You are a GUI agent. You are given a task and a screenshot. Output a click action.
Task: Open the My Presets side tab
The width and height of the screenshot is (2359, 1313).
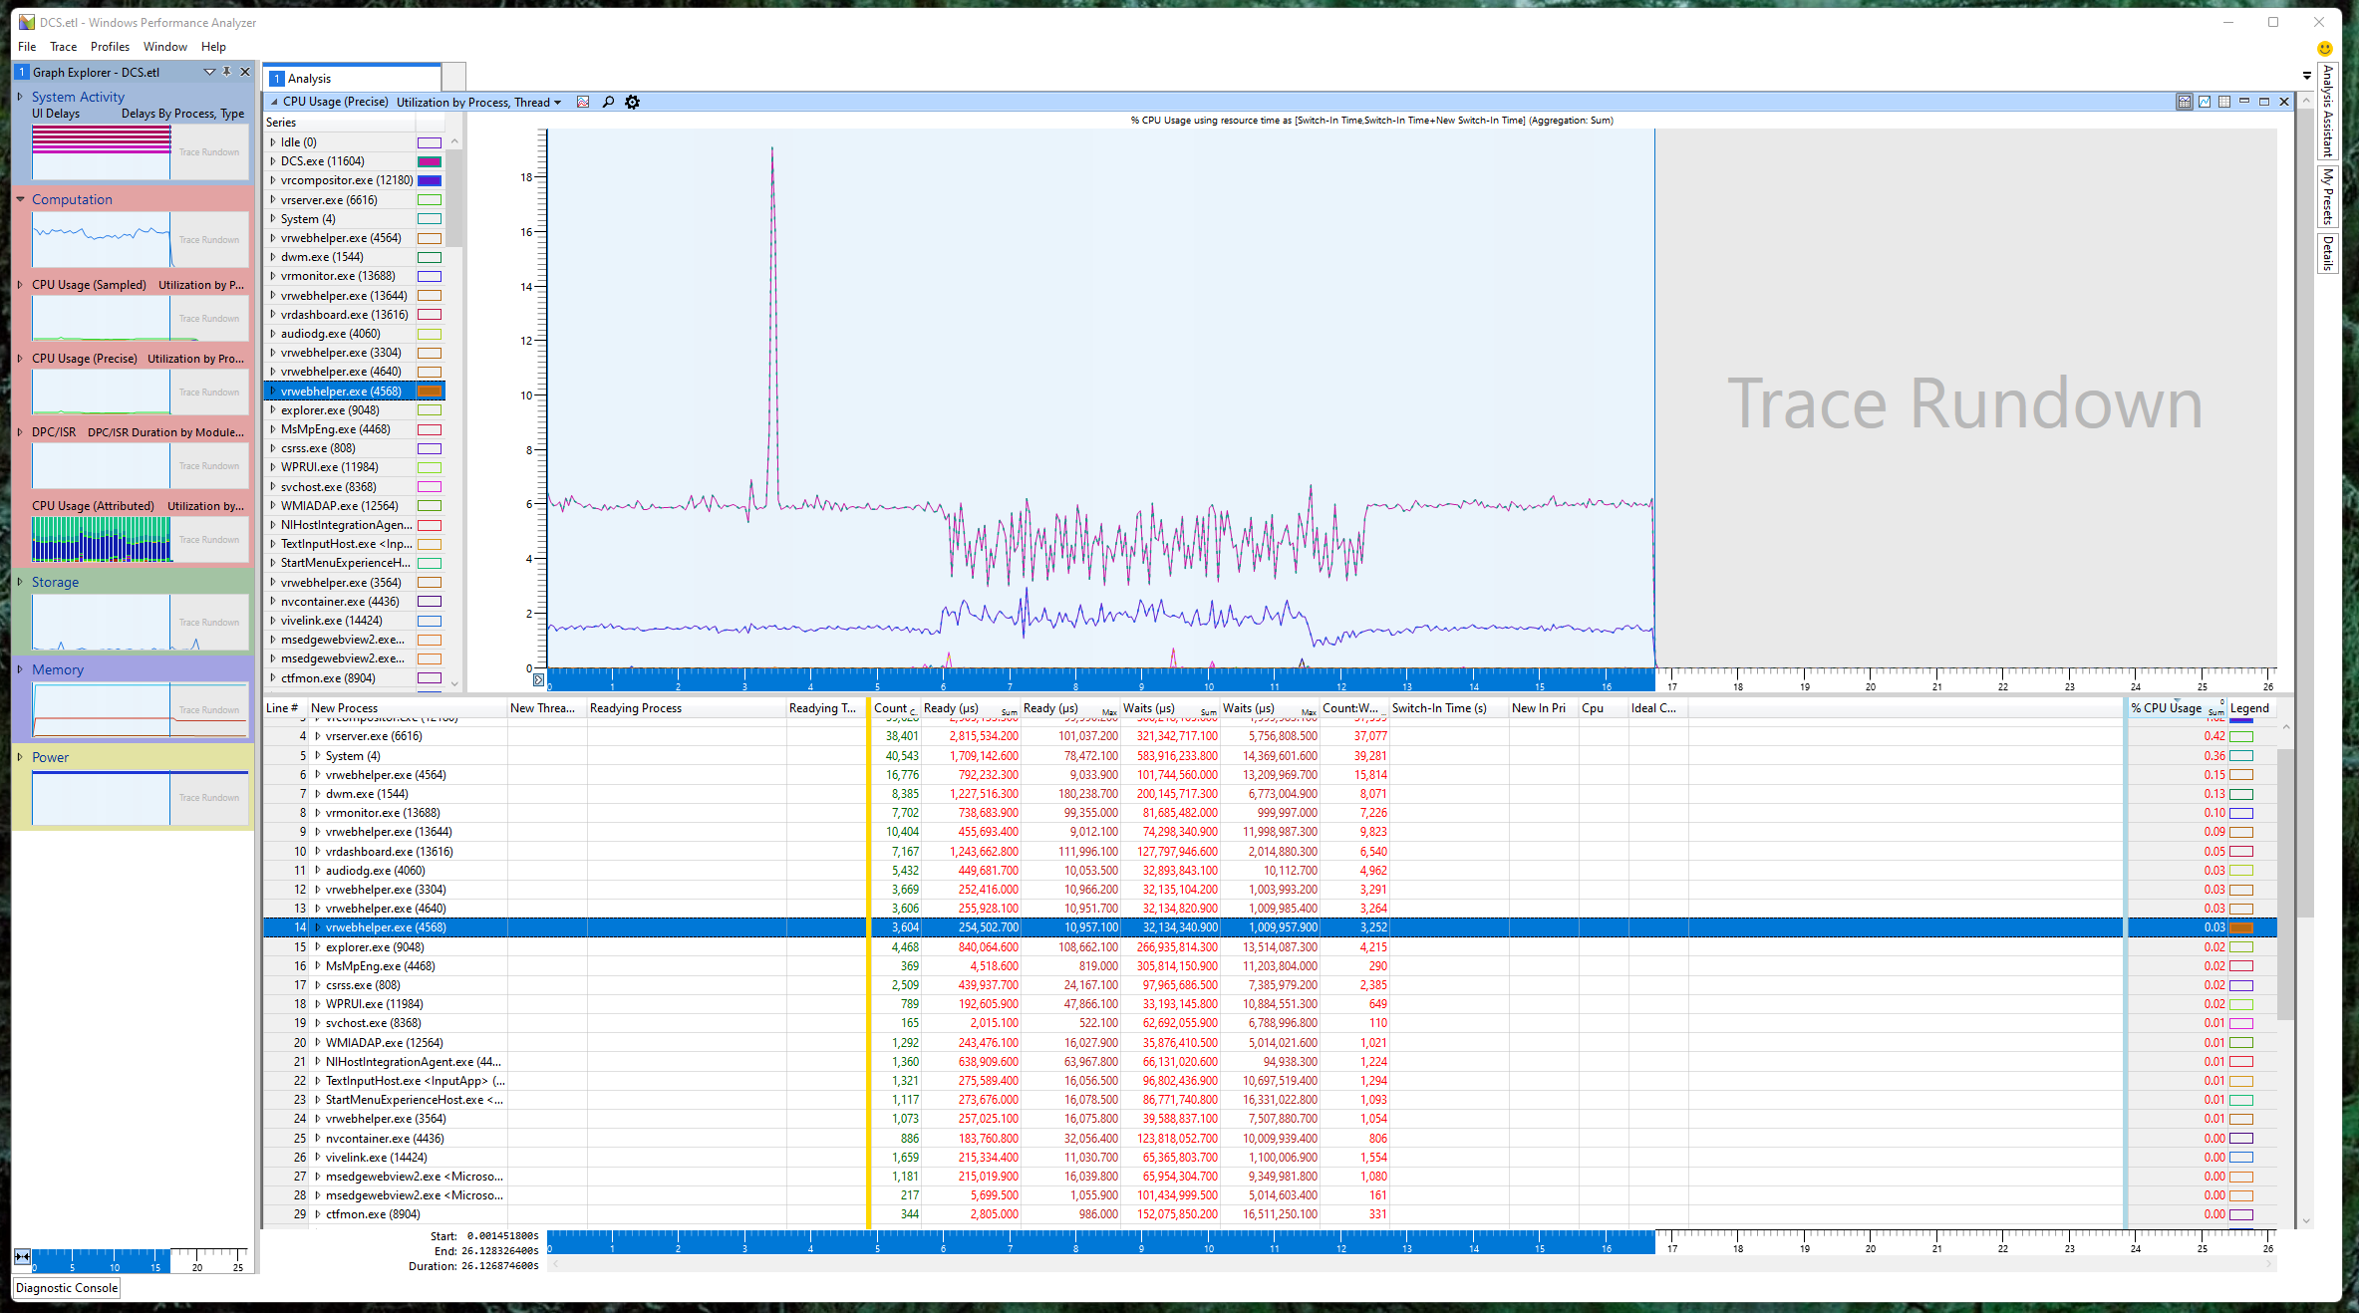2328,196
